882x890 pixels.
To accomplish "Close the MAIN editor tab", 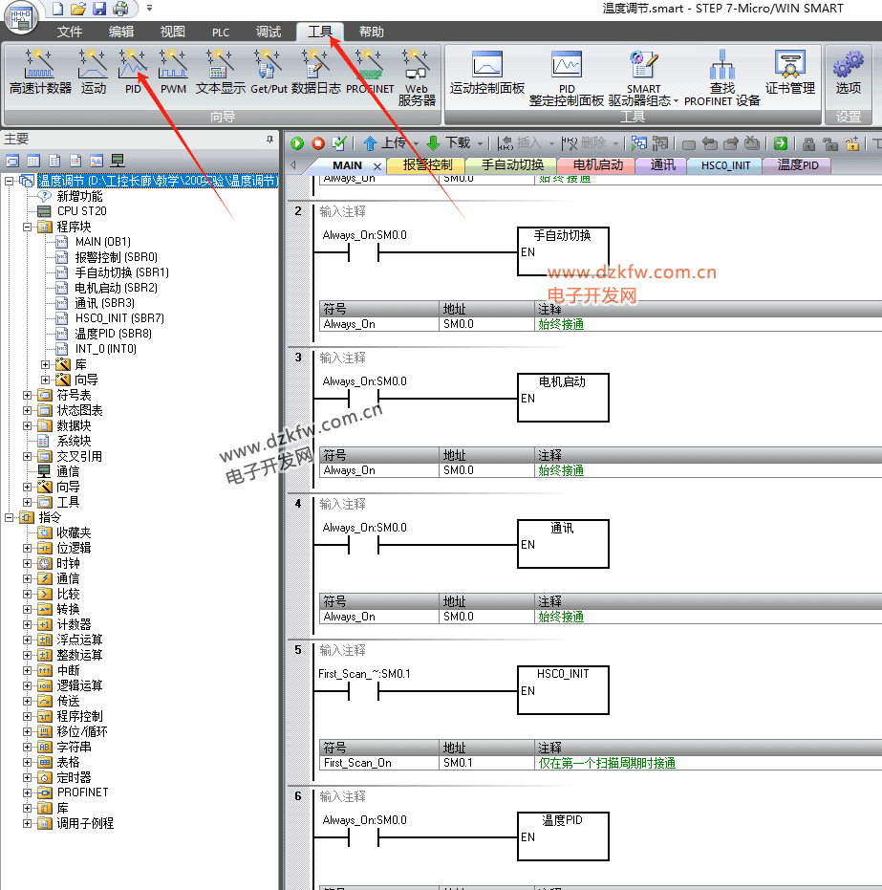I will tap(377, 165).
